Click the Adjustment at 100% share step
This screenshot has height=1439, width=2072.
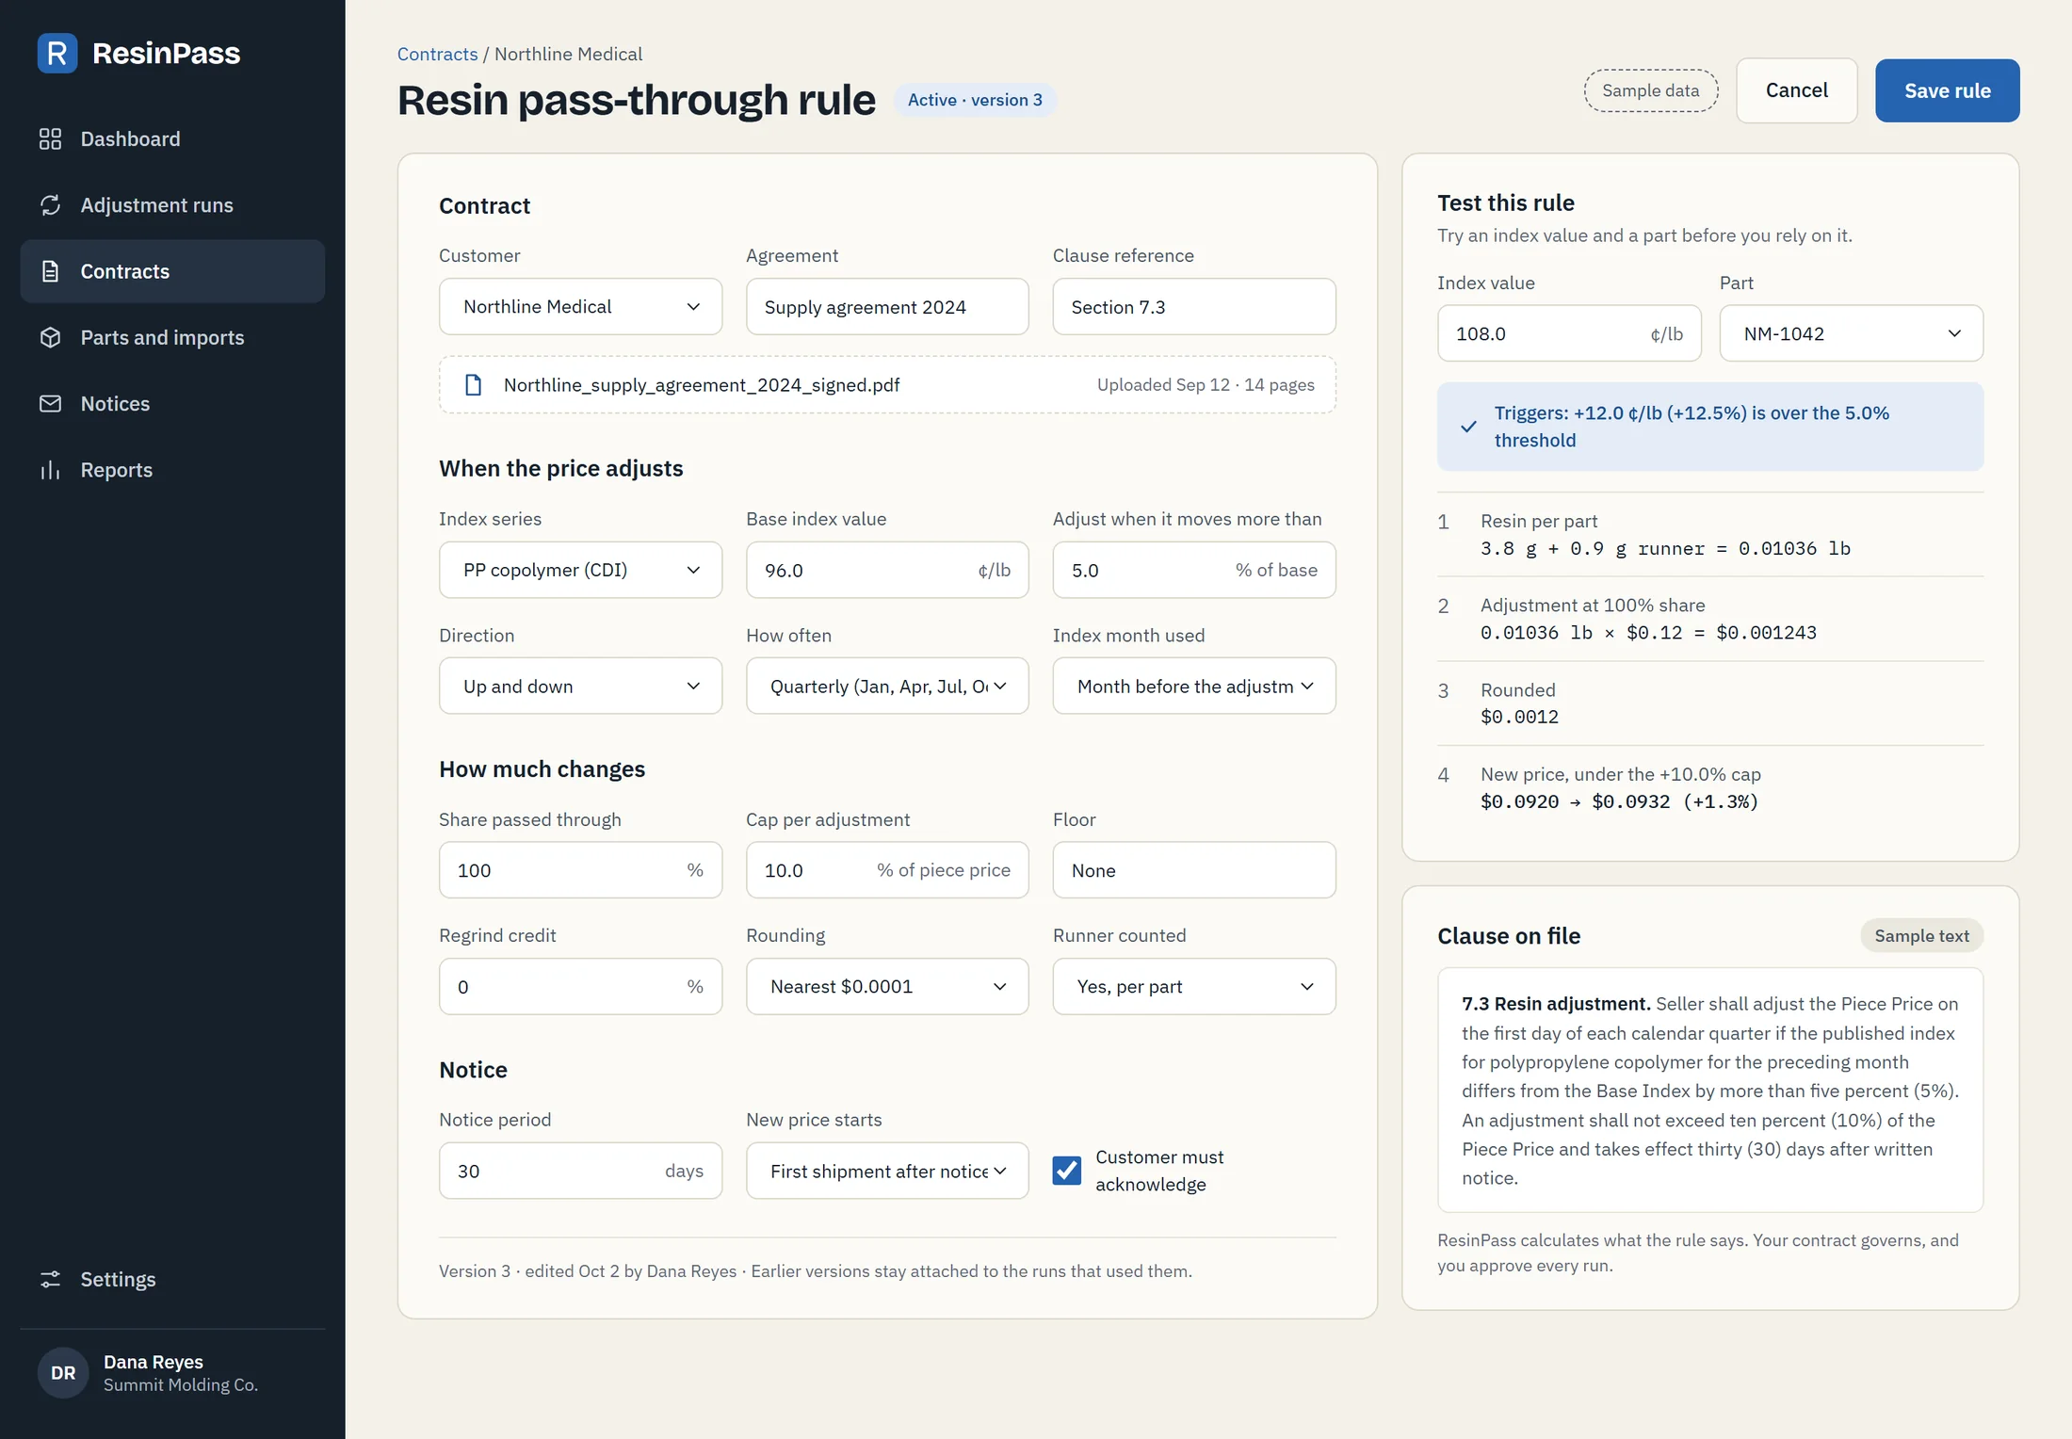1710,619
